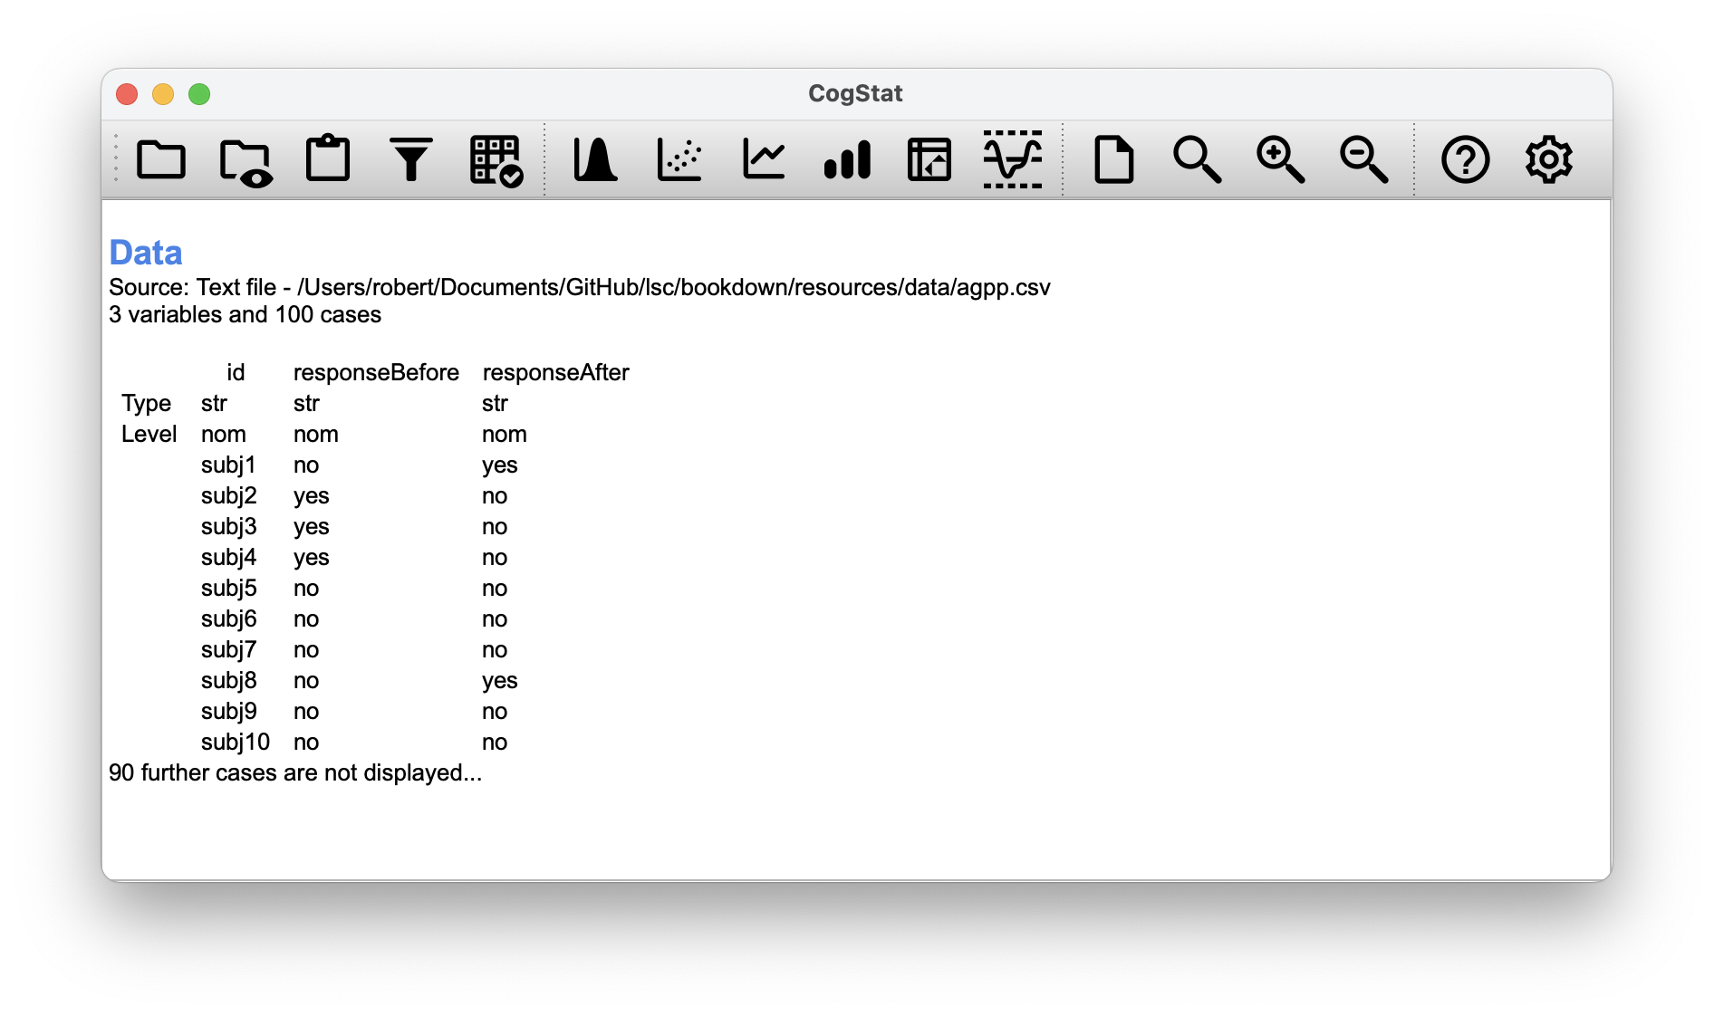This screenshot has height=1016, width=1714.
Task: Click the line chart Compare repeated measures icon
Action: tap(763, 160)
